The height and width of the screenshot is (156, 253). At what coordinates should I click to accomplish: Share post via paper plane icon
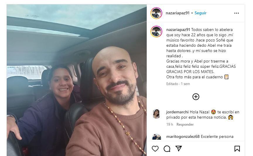(x=179, y=148)
